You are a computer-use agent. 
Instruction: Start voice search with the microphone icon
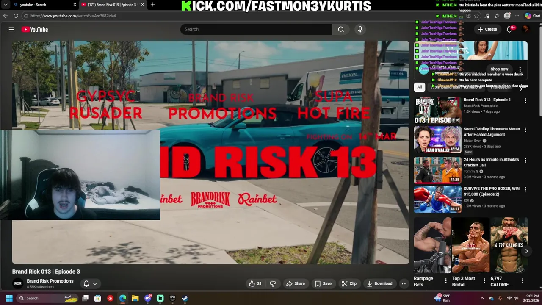pos(360,29)
